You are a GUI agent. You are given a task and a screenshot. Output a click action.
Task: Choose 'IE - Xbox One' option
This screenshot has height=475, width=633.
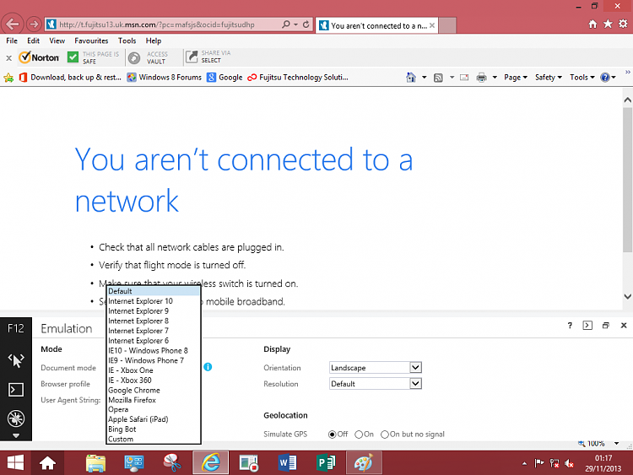[x=154, y=370]
